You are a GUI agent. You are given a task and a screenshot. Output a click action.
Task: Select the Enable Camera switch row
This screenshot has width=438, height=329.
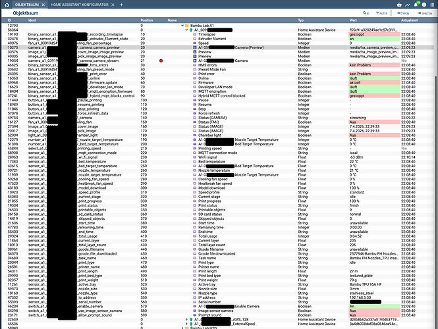(x=217, y=307)
